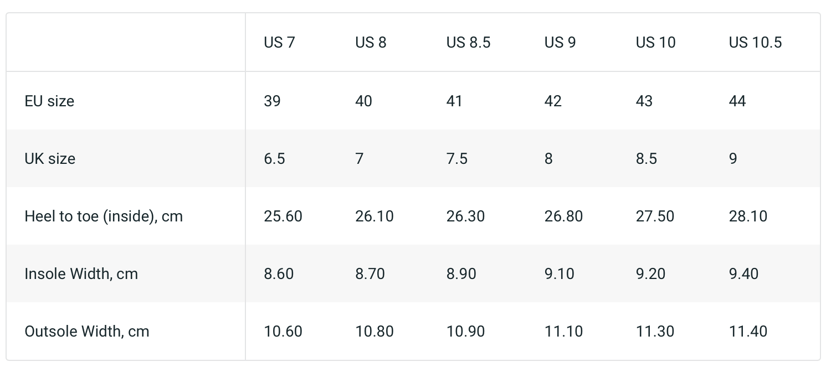Image resolution: width=831 pixels, height=372 pixels.
Task: Select the Outsole Width row label
Action: pos(87,331)
